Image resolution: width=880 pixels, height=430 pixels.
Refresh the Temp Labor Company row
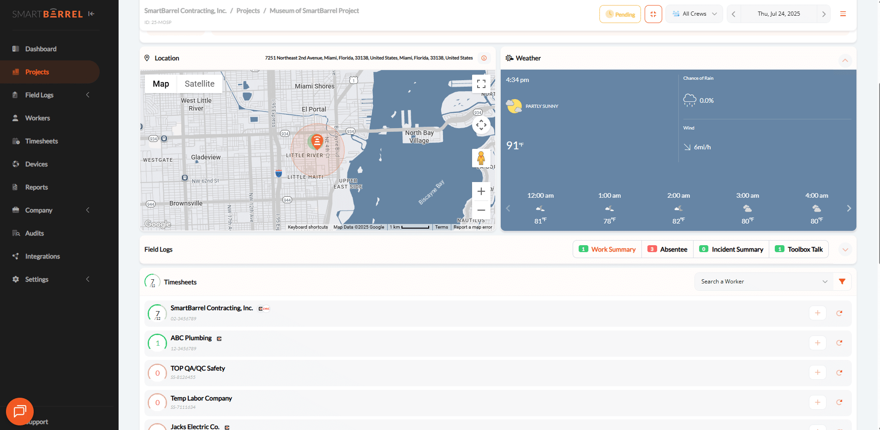tap(839, 402)
